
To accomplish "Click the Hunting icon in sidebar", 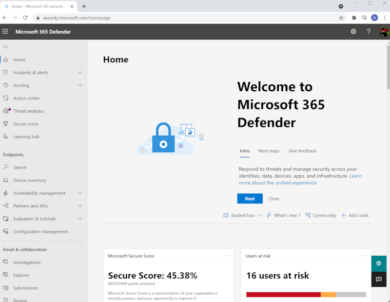I will coord(6,85).
